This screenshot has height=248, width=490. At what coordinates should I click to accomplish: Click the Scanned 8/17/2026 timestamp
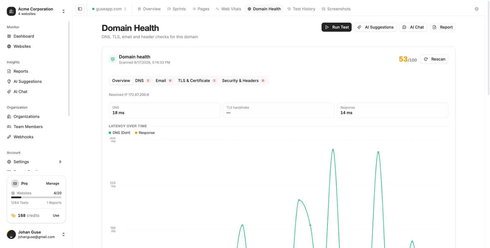(144, 62)
